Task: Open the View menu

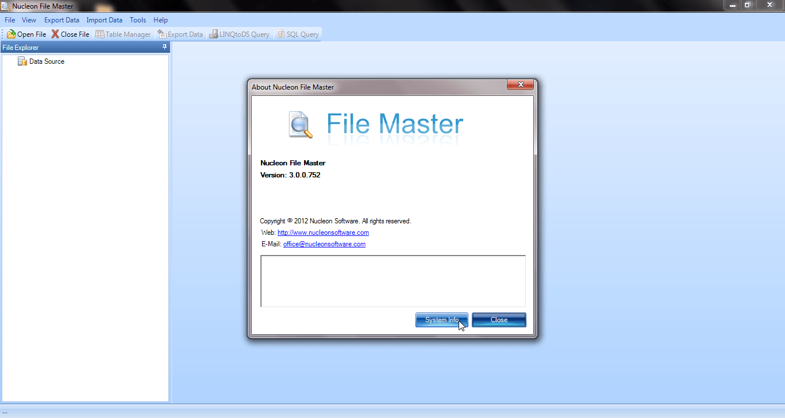Action: pos(29,20)
